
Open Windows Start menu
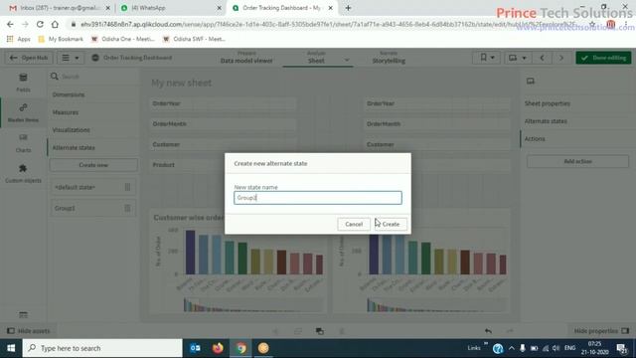point(11,348)
